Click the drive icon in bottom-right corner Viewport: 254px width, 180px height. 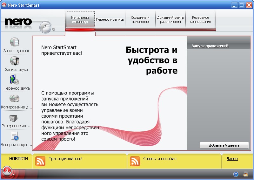pos(245,174)
